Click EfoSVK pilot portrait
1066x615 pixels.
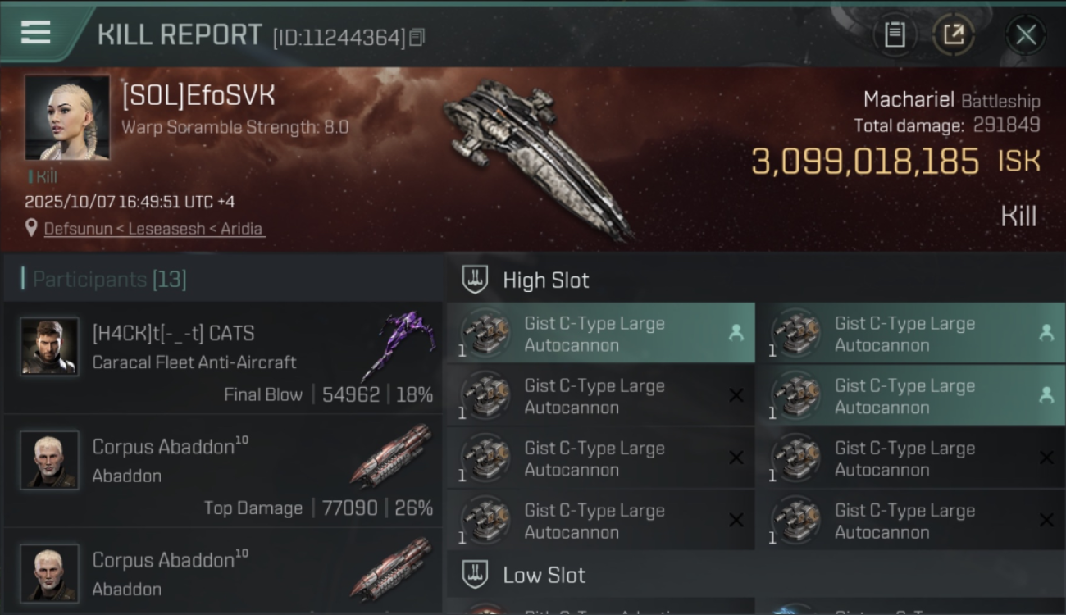pos(66,117)
